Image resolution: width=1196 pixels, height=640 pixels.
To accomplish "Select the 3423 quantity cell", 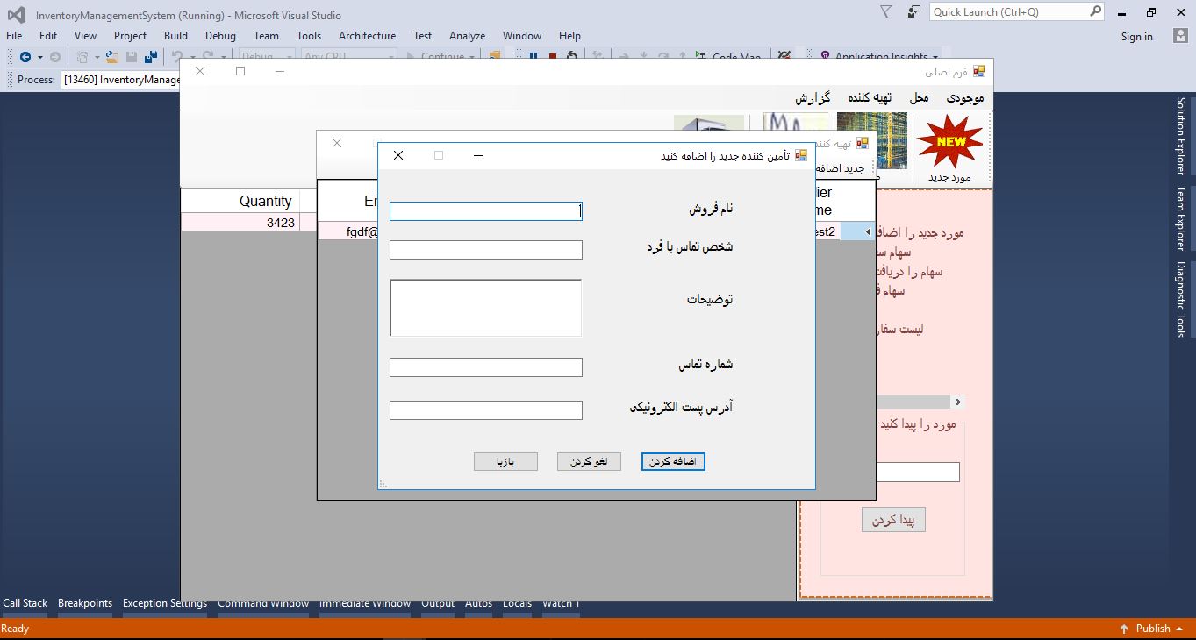I will point(240,223).
